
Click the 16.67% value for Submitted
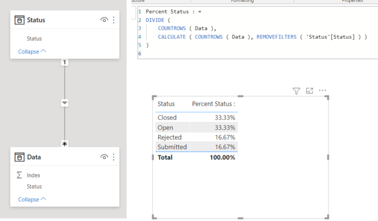point(225,147)
